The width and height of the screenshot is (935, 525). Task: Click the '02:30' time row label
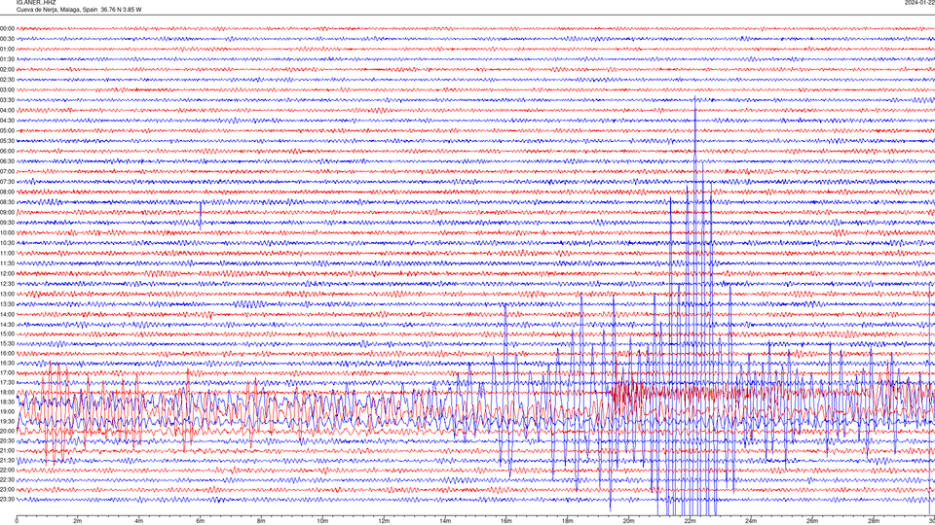(7, 80)
